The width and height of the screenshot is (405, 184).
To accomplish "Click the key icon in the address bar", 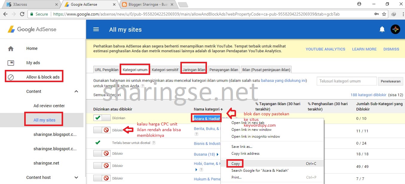I will pos(376,14).
